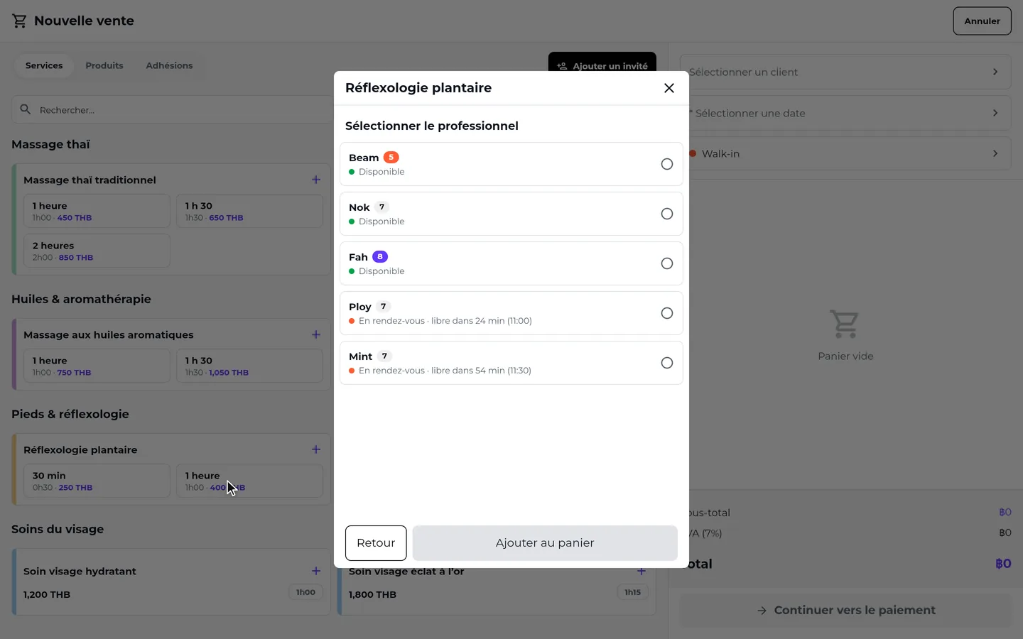
Task: Click Mint's orange busy status dot
Action: (352, 371)
